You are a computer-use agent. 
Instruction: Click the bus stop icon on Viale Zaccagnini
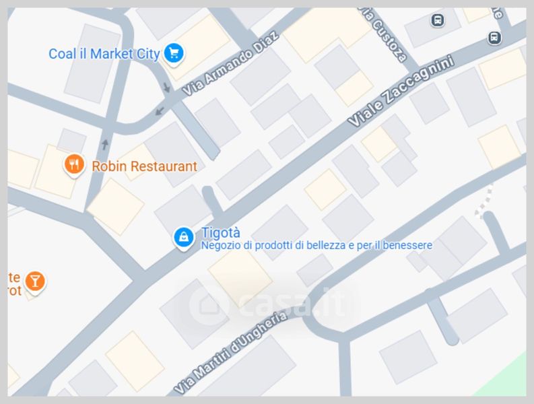click(494, 37)
